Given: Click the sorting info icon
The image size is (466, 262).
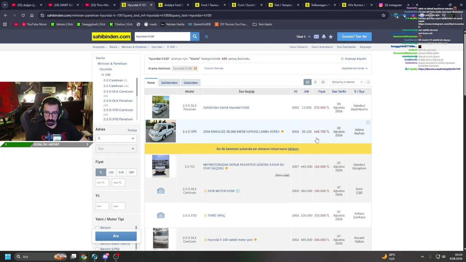Looking at the screenshot, I should pyautogui.click(x=368, y=82).
